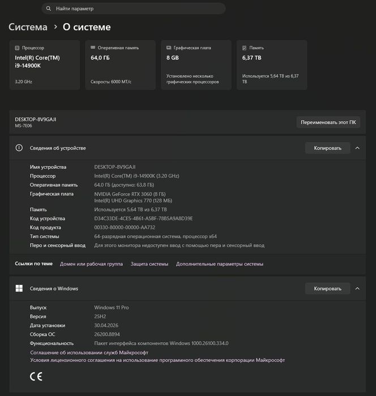Open 'Соглашение об использовании служб Майкрософт' link
This screenshot has height=396, width=376.
(89, 352)
